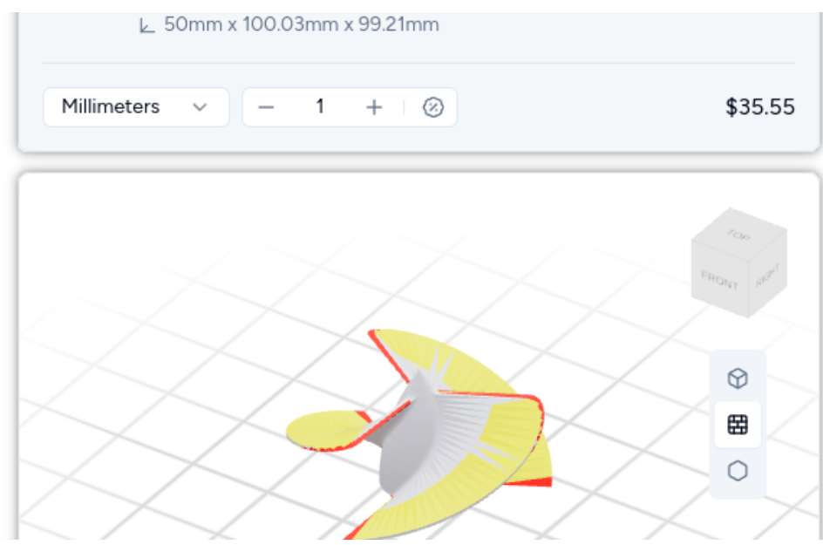Click the chevron beside Millimeters
Image resolution: width=823 pixels, height=545 pixels.
pyautogui.click(x=200, y=107)
